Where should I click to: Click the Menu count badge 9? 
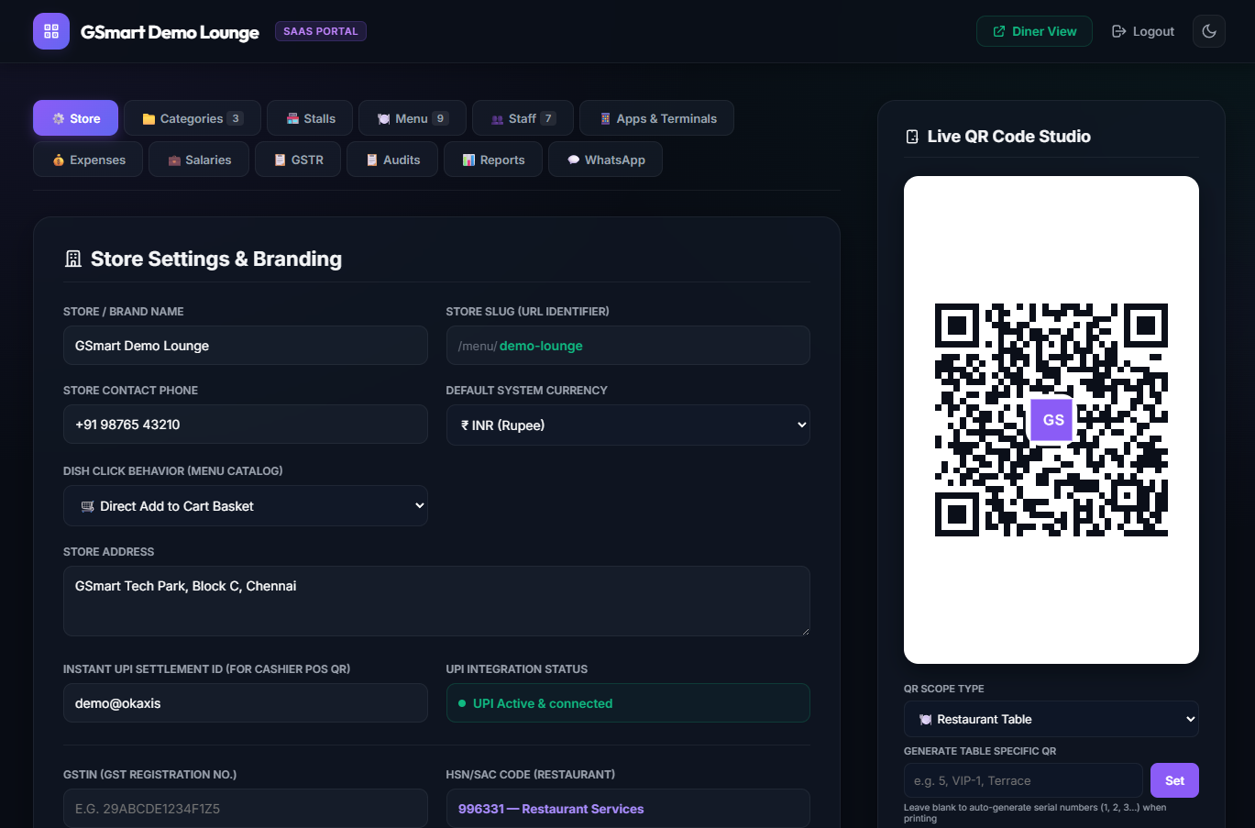(441, 118)
